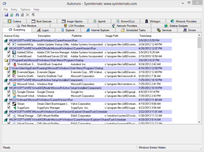Click 'Windows Entries Hidden.' status text

[x=153, y=147]
